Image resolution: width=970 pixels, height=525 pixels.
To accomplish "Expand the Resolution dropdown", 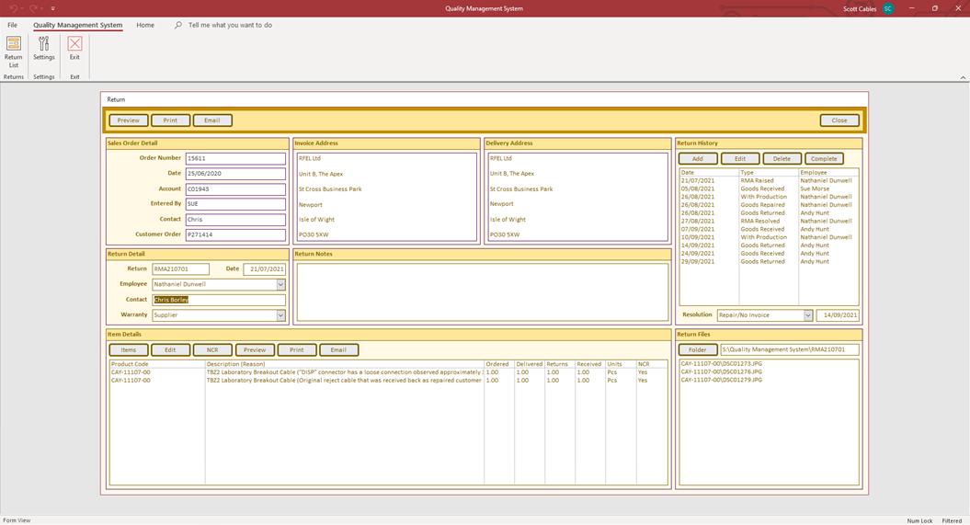I will (808, 315).
